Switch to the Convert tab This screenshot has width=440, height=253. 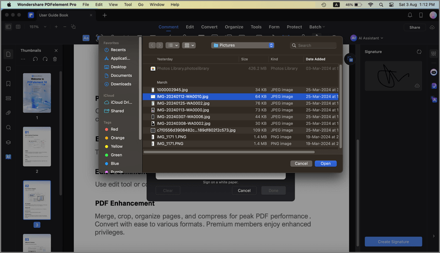point(209,27)
